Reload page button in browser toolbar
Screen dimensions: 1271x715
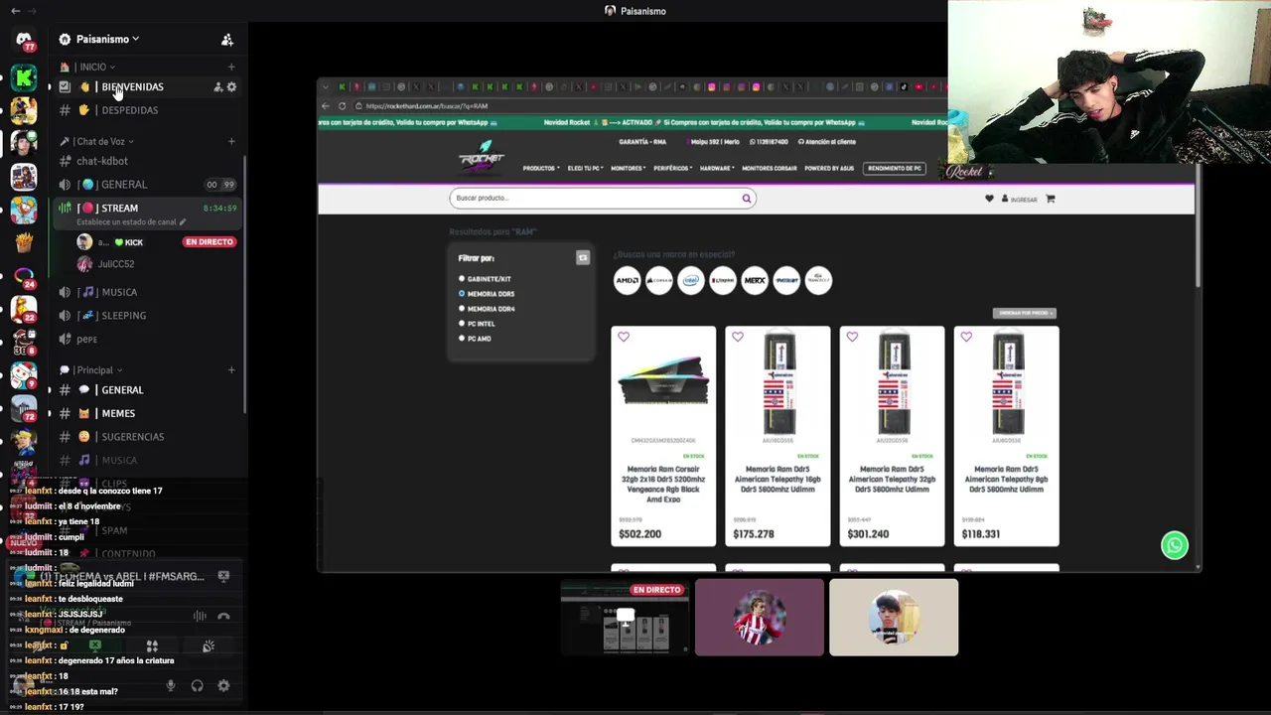coord(343,106)
